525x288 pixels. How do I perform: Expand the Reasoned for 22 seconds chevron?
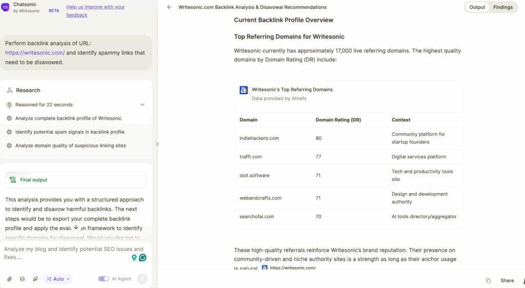click(x=143, y=105)
